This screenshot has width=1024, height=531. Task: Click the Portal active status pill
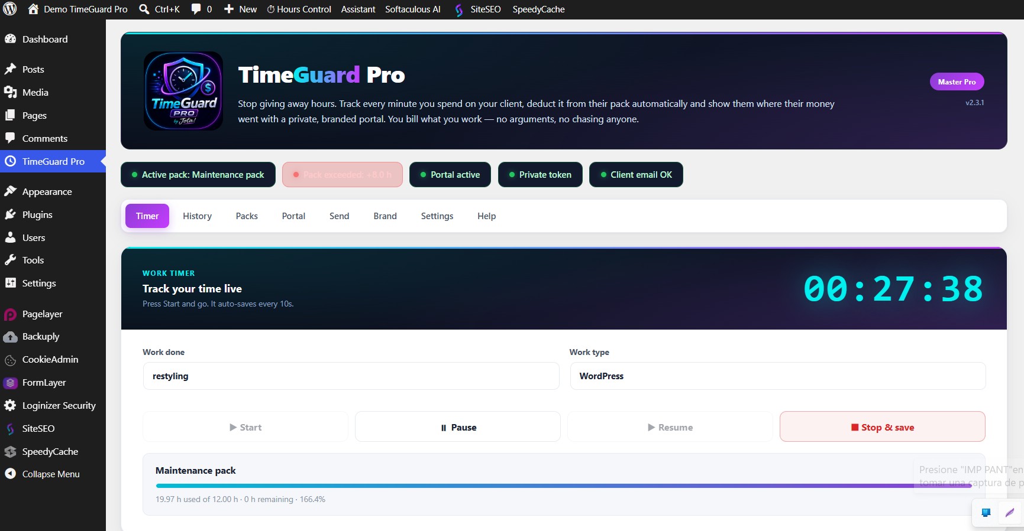coord(450,175)
